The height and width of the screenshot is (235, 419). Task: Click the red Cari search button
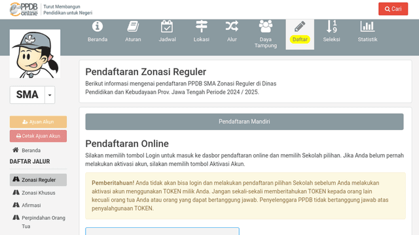[x=393, y=8]
